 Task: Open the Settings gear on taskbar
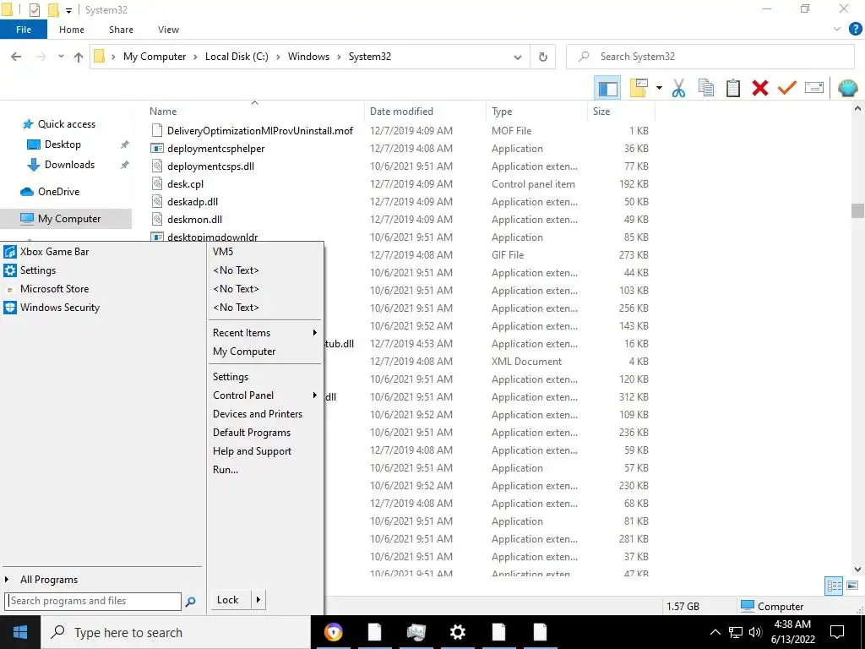(457, 632)
